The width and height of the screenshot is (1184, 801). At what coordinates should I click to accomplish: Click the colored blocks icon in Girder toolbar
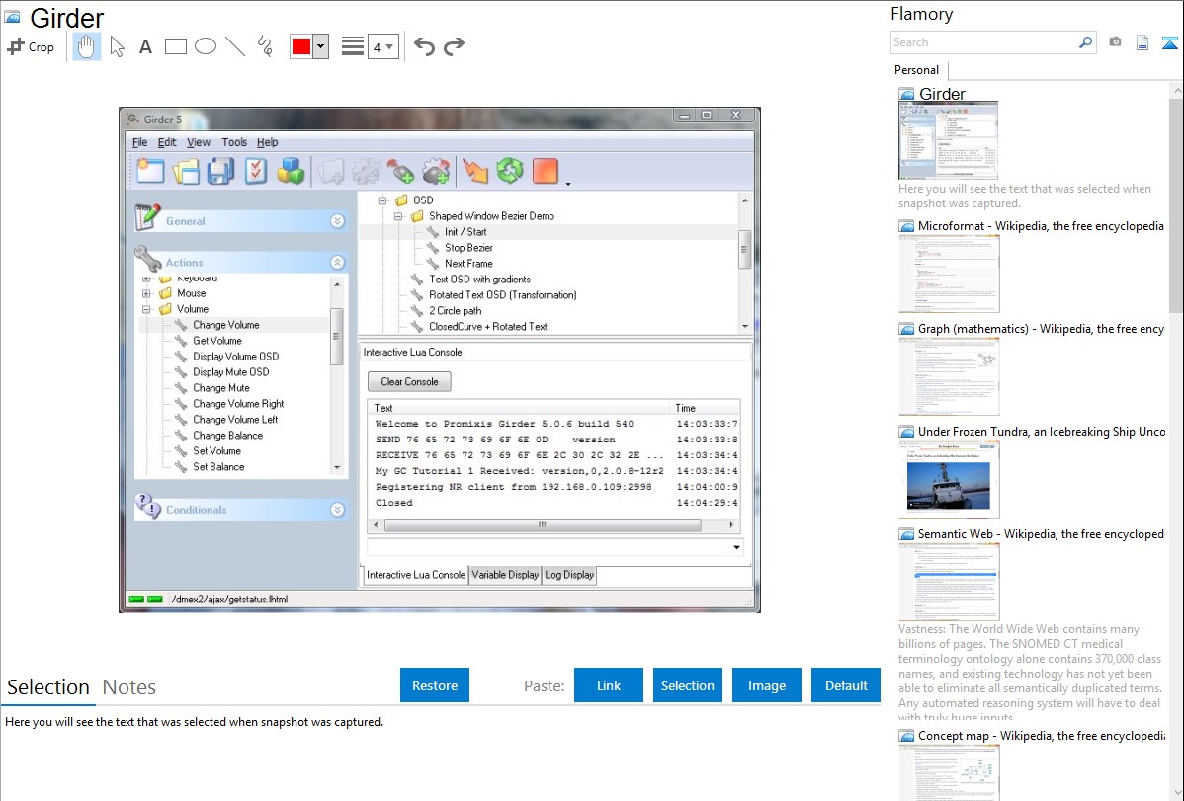point(291,172)
